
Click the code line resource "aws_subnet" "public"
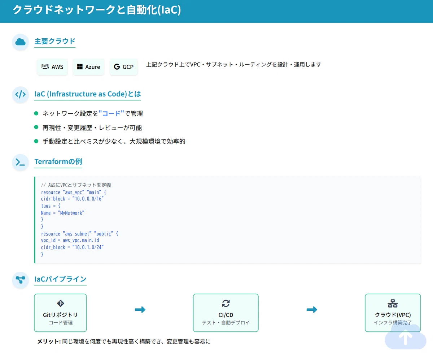pyautogui.click(x=80, y=234)
